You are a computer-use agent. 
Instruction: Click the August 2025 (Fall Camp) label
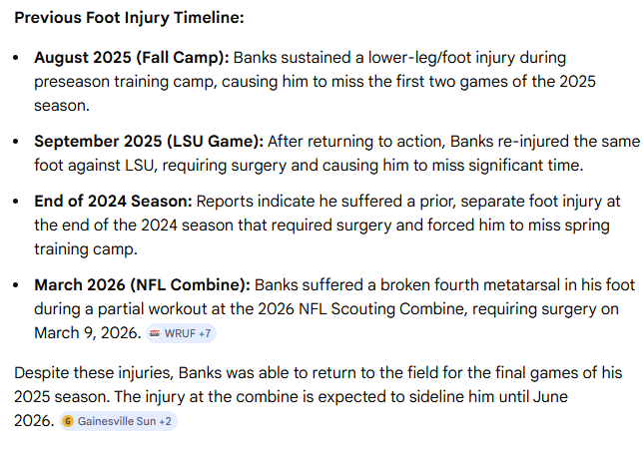point(132,58)
